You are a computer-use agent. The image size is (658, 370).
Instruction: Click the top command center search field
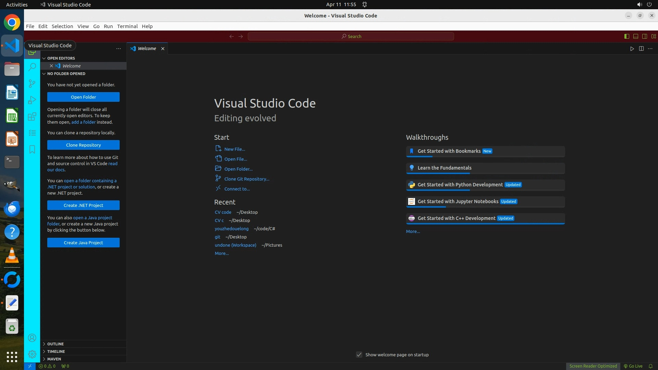(x=351, y=36)
